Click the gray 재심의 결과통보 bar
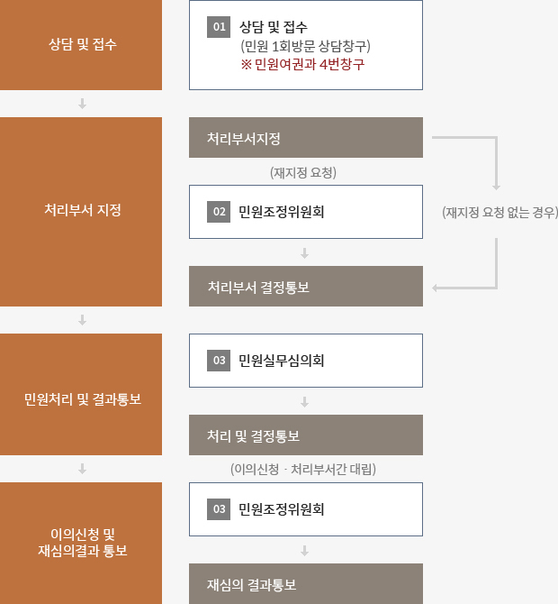 click(306, 583)
